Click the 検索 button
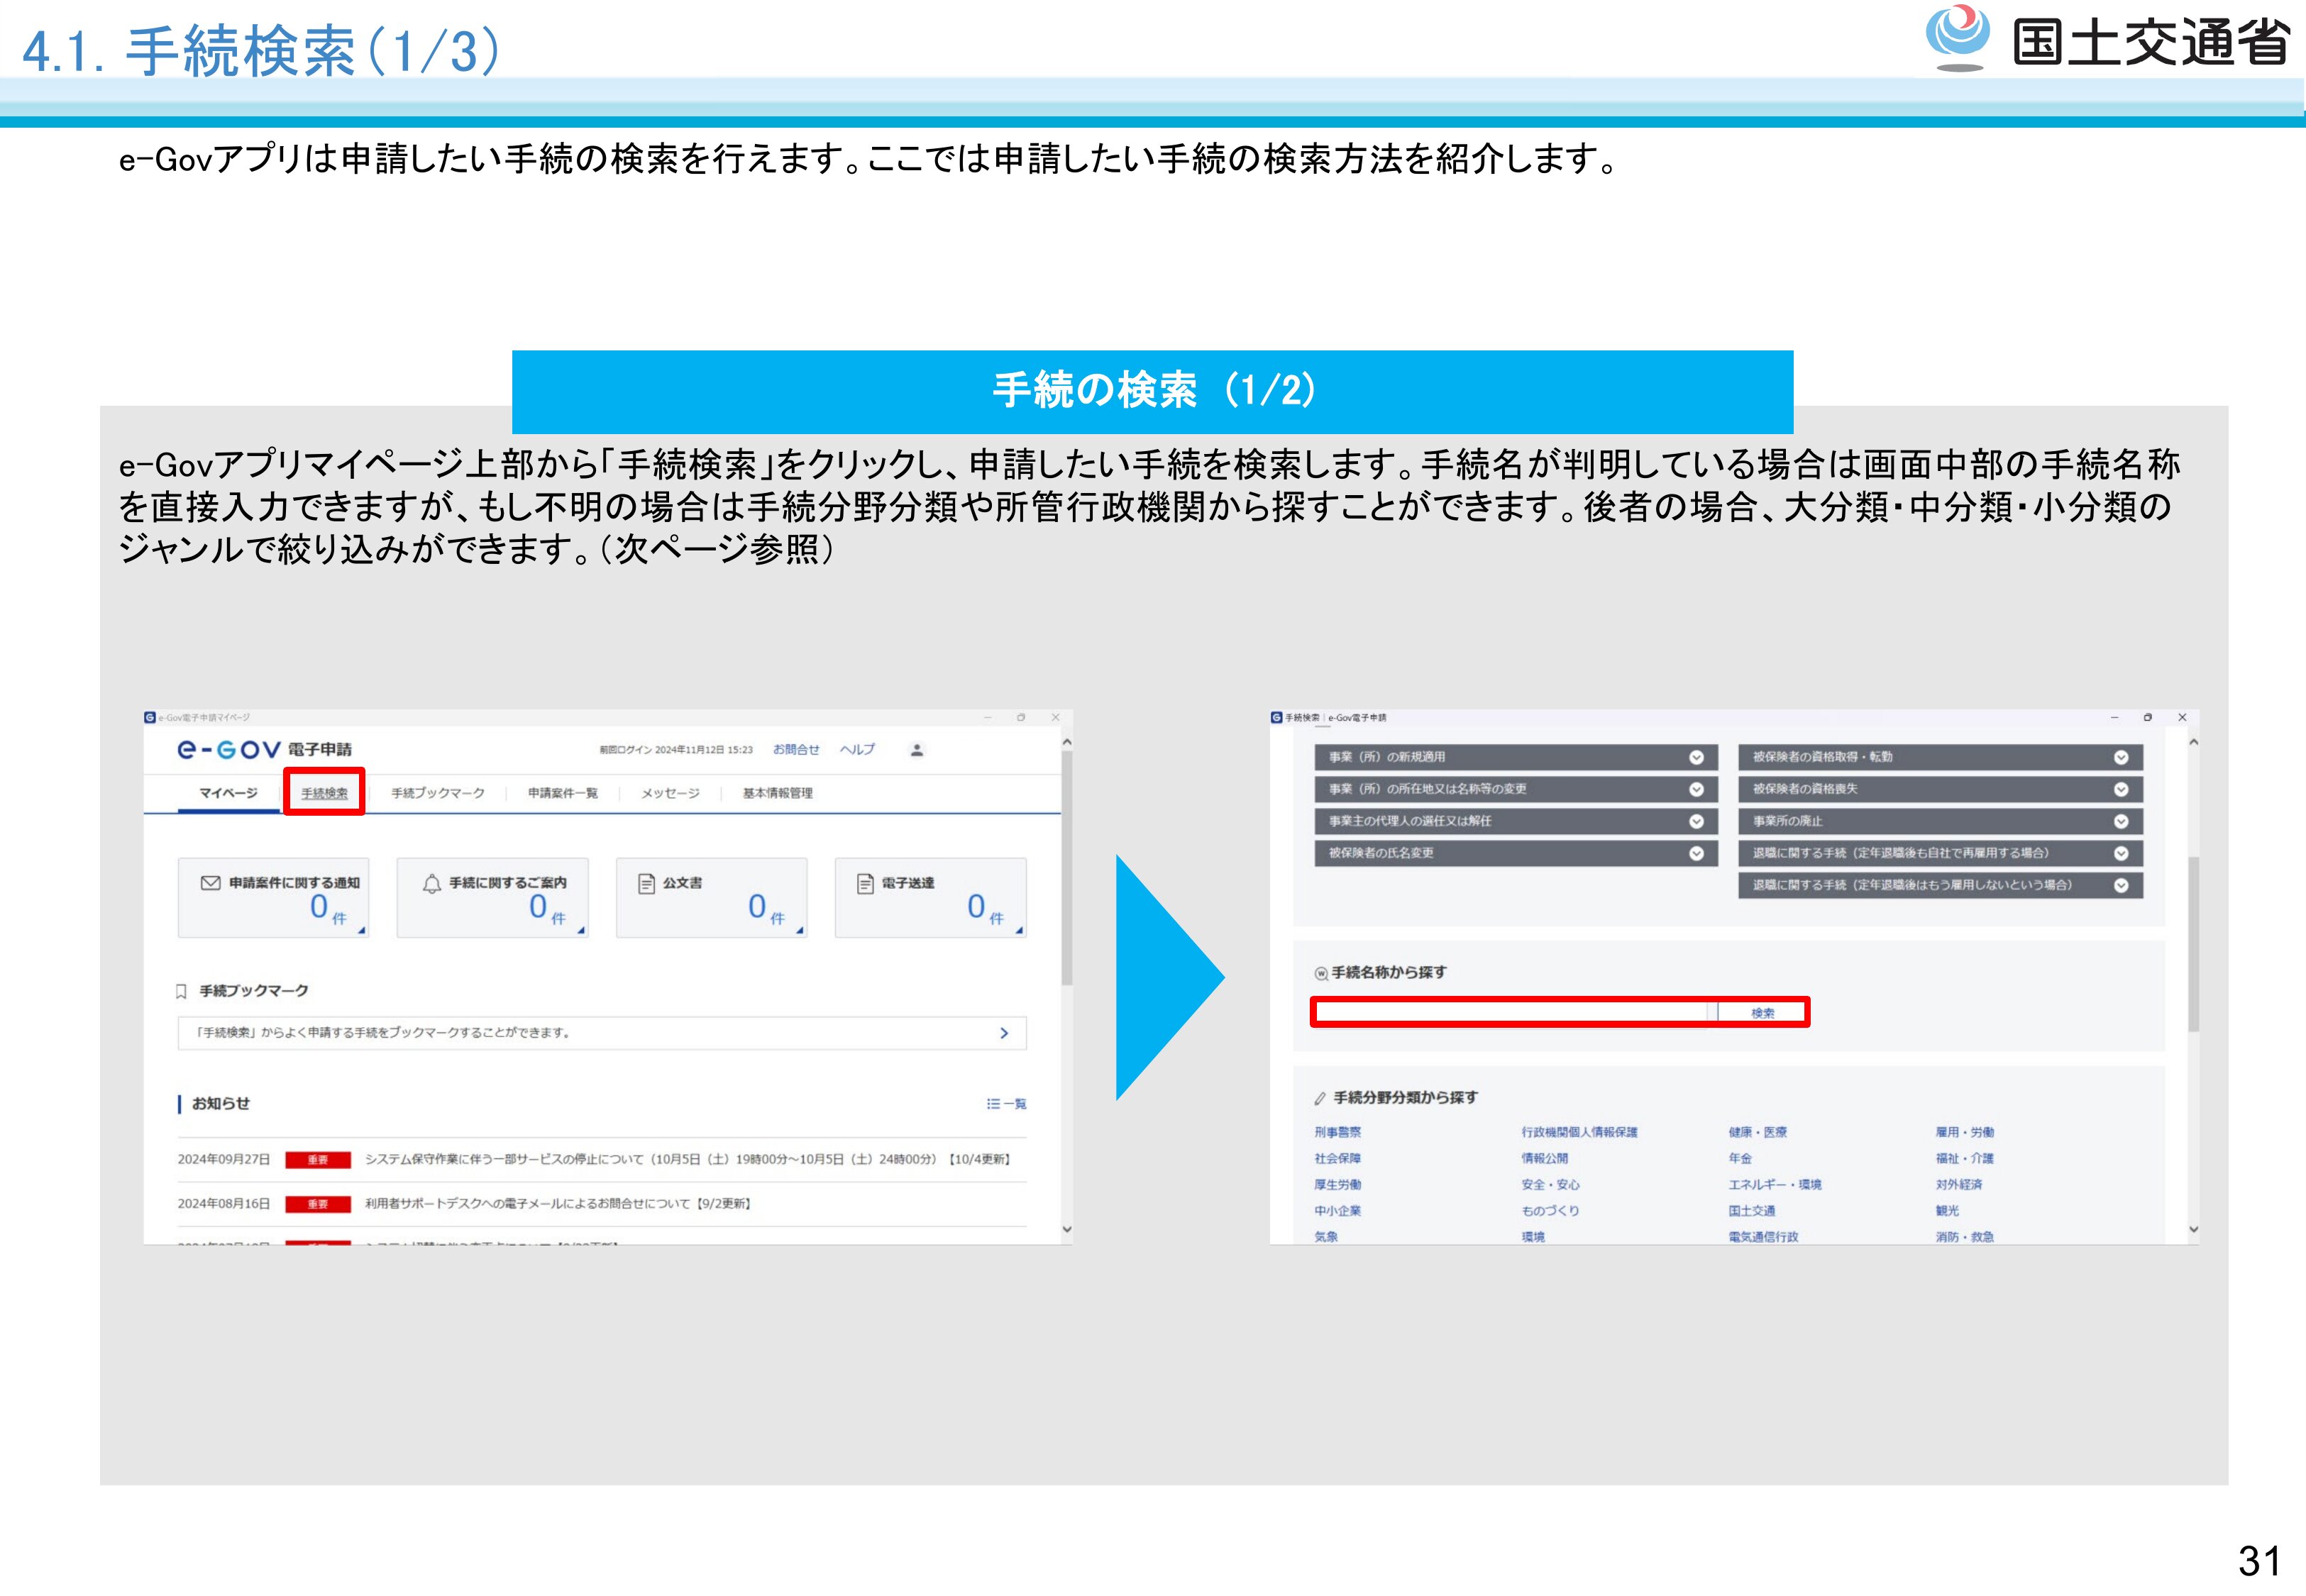 (x=1762, y=1013)
